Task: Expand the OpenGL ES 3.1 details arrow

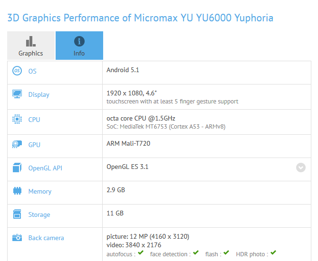Action: point(300,167)
